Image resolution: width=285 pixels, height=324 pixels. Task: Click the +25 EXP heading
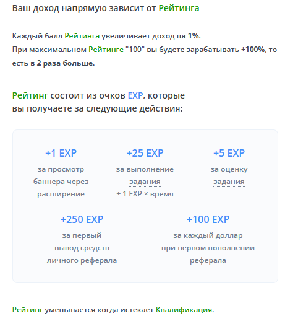(145, 153)
